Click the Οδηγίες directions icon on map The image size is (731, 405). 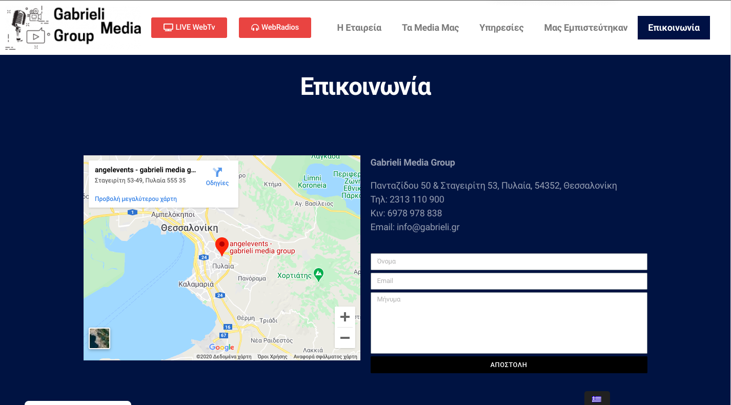[217, 173]
